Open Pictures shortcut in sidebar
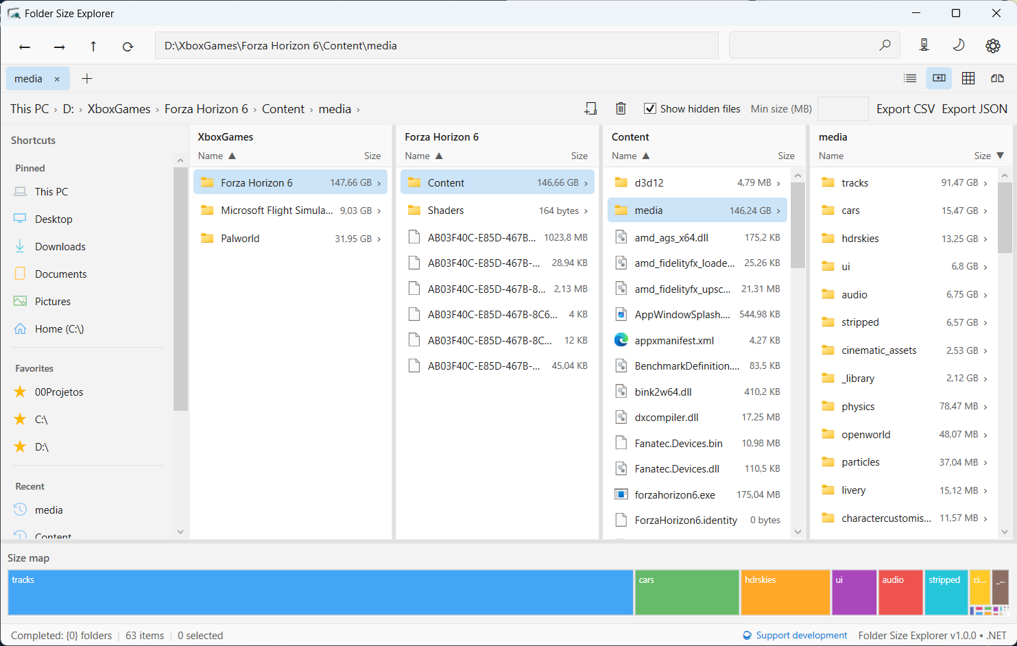This screenshot has height=646, width=1017. coord(53,302)
